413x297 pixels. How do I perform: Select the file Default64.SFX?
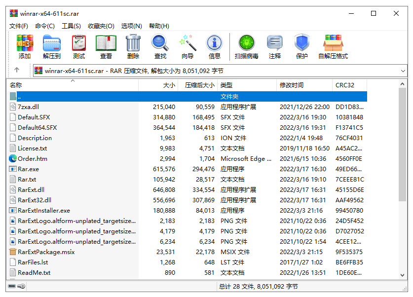point(37,127)
